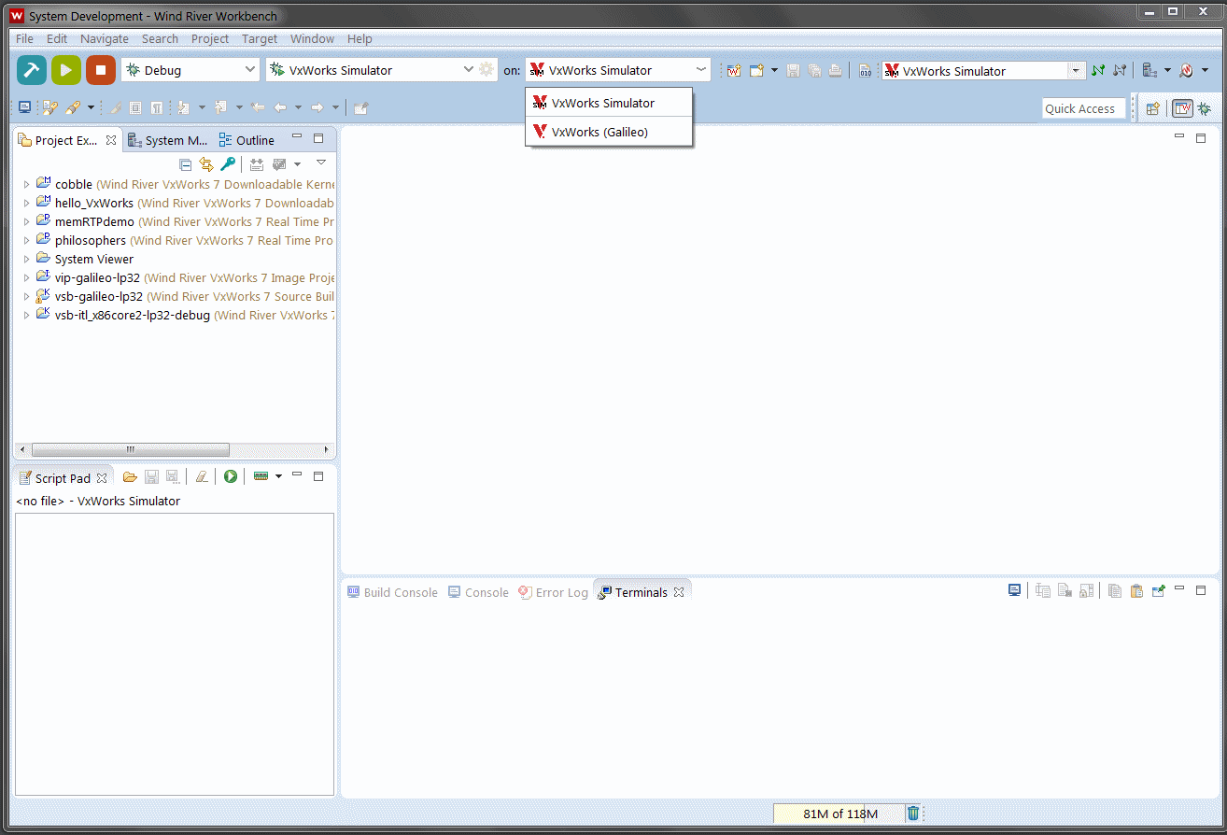Click the New wizard icon in toolbar
This screenshot has width=1227, height=835.
[757, 70]
